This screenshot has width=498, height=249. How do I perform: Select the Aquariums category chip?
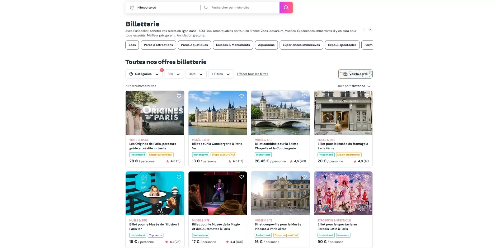click(x=266, y=45)
